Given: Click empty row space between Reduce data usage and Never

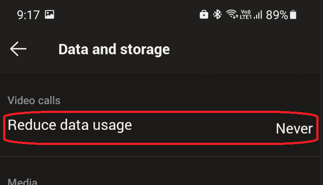Looking at the screenshot, I should (200, 127).
